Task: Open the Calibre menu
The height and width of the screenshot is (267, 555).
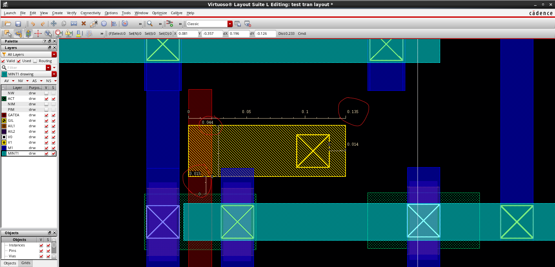Action: click(177, 13)
